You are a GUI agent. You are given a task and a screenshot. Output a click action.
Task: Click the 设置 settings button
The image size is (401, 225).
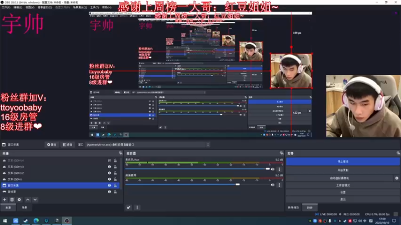[343, 192]
